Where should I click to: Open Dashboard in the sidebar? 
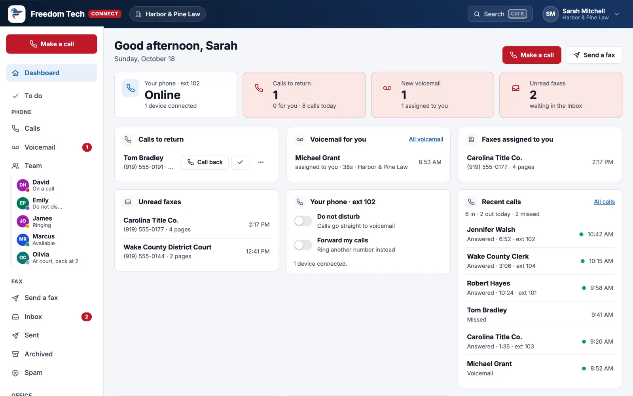click(x=51, y=73)
